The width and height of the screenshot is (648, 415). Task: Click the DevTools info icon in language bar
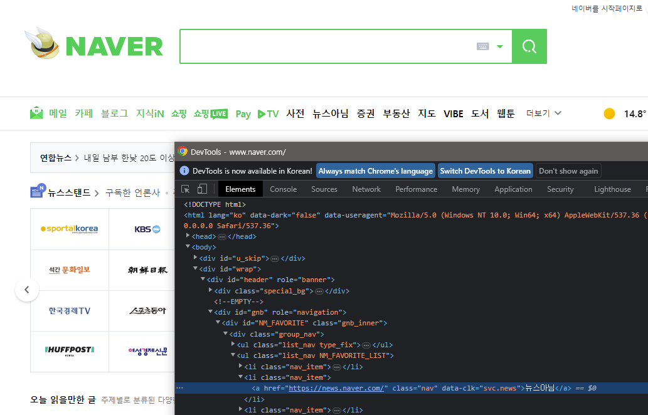point(184,171)
